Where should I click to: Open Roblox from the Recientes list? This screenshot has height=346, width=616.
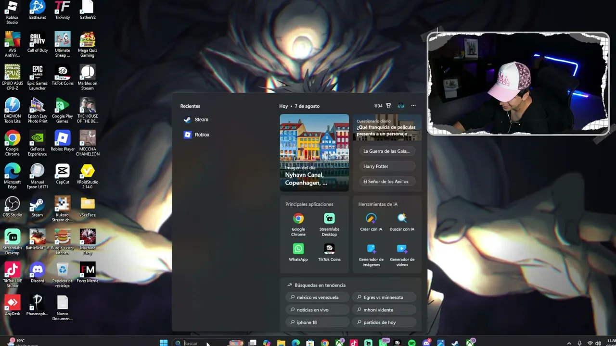point(196,135)
